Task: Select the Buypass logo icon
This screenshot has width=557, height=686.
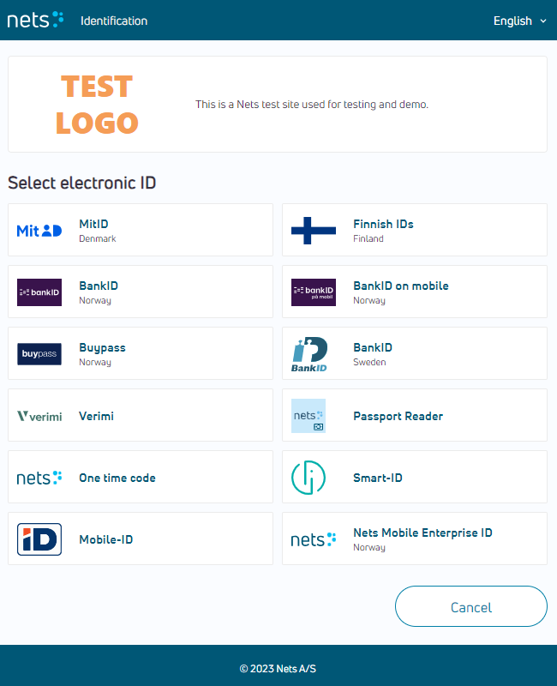Action: (39, 354)
